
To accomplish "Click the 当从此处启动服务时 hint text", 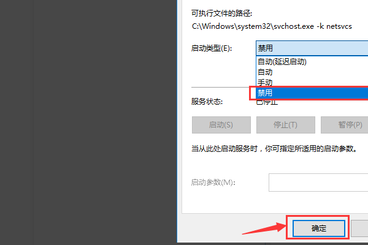I will click(x=274, y=149).
